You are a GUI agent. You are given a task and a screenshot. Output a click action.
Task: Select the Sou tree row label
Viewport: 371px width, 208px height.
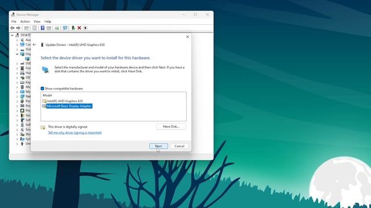click(28, 129)
